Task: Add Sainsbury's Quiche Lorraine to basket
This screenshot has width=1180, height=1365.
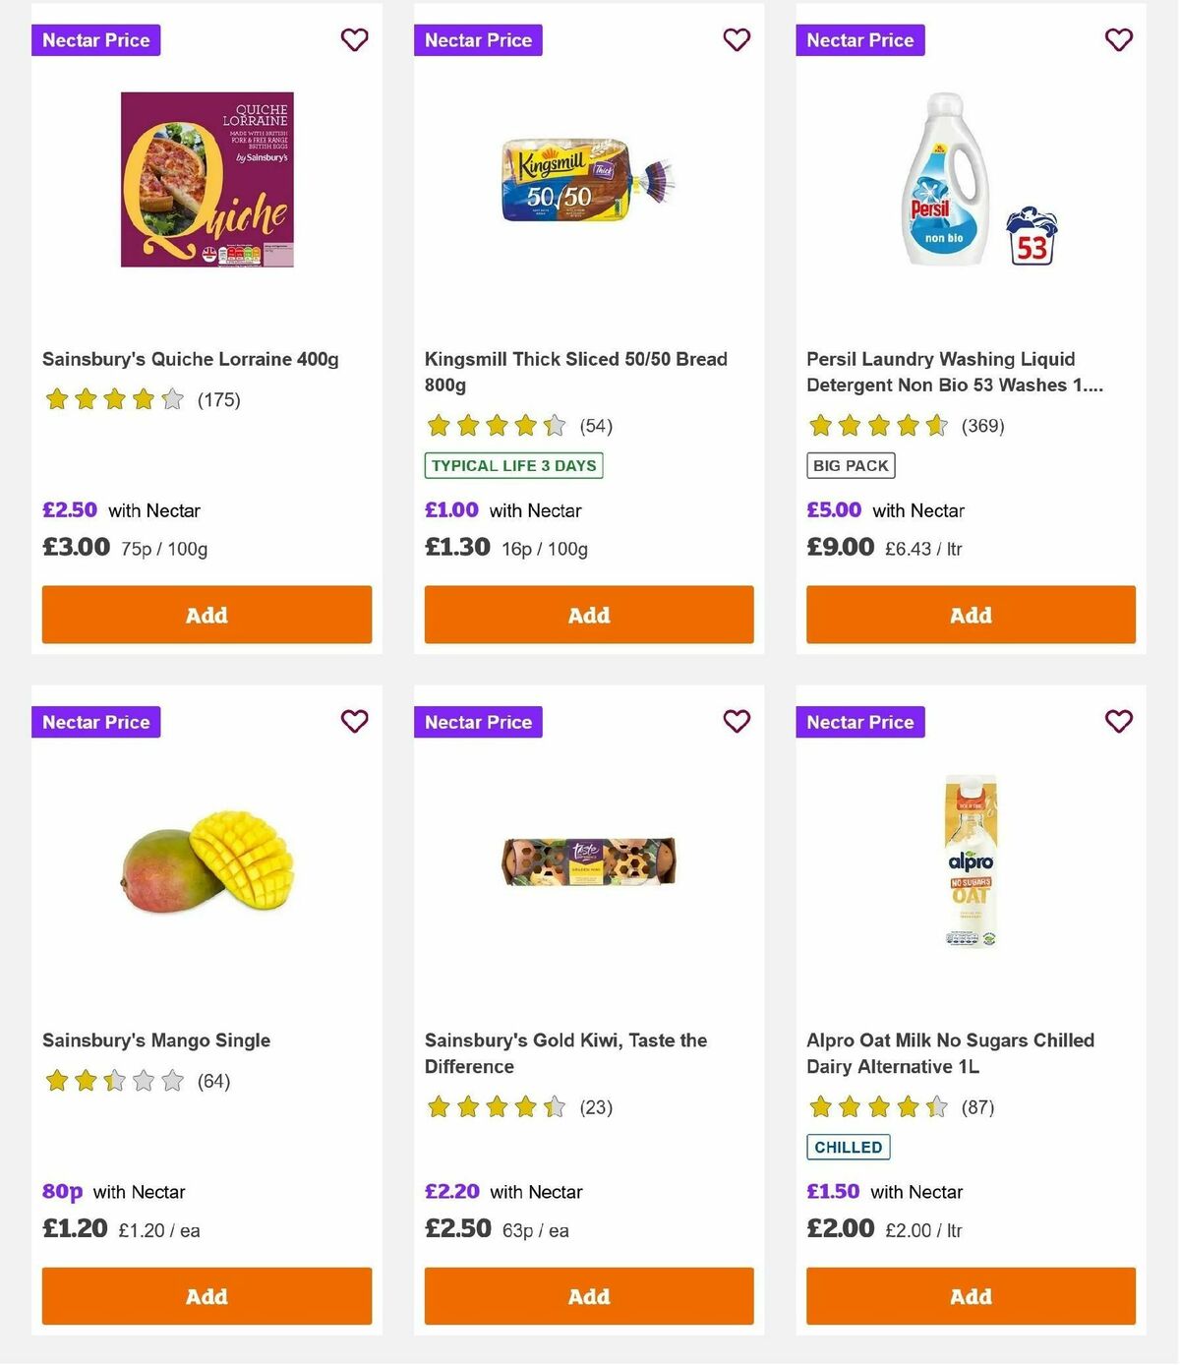Action: tap(206, 614)
